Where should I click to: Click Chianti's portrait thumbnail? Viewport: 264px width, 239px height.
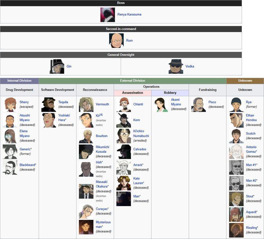(x=123, y=105)
